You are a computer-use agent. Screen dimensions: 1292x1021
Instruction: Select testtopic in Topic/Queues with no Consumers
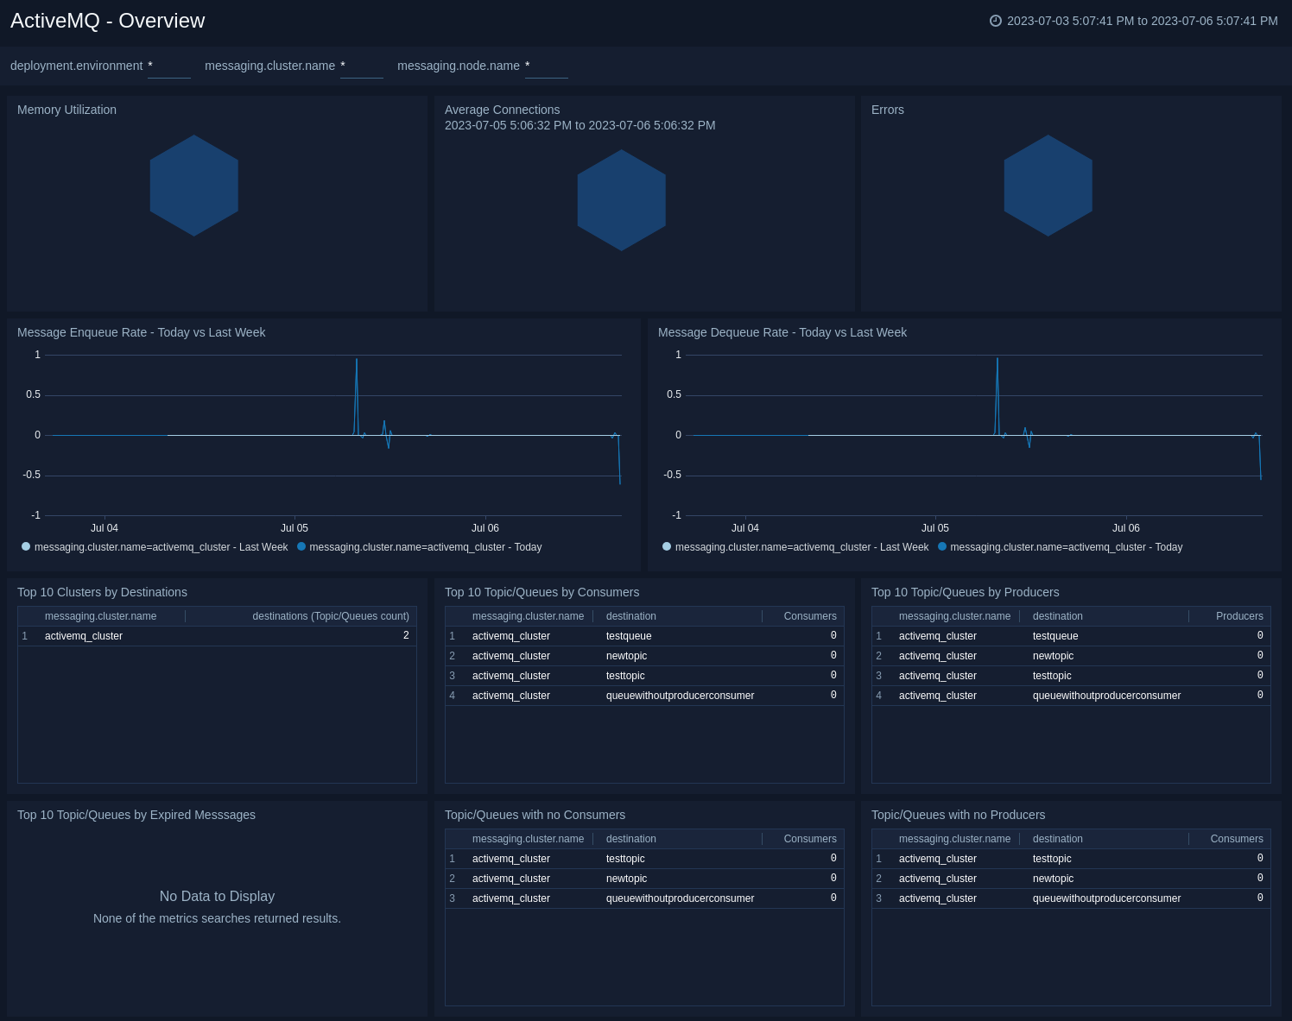pos(625,859)
